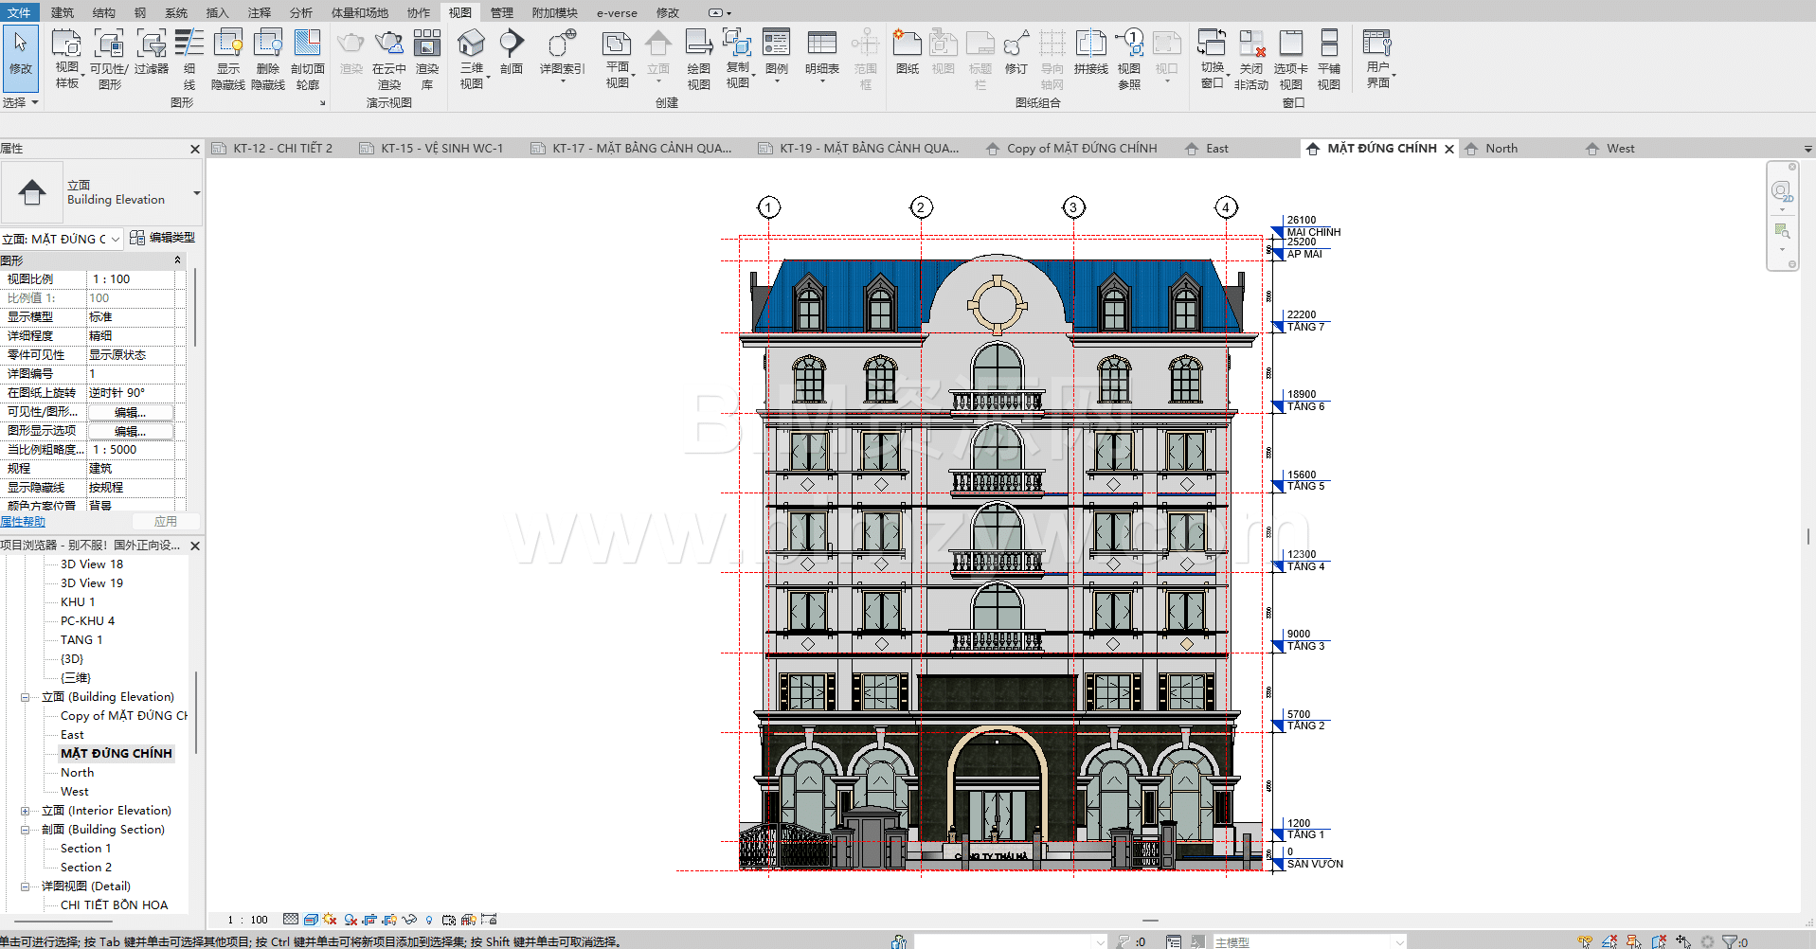This screenshot has height=949, width=1816.
Task: Switch to the 管理 ribbon tab
Action: 501,12
